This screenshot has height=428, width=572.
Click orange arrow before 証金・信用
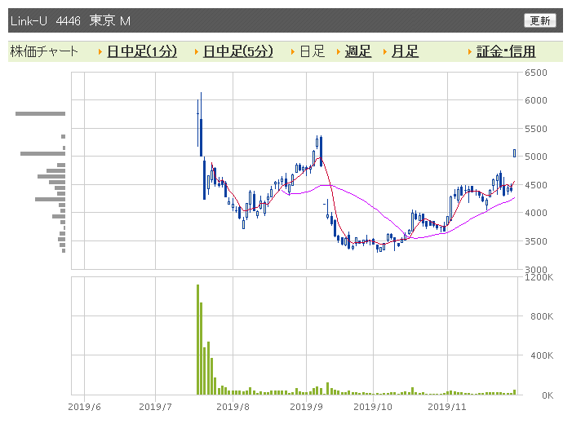(x=469, y=52)
